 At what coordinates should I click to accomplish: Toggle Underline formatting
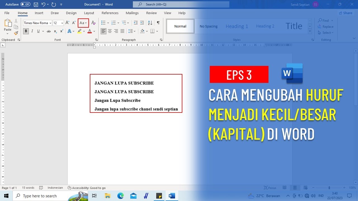tap(38, 31)
